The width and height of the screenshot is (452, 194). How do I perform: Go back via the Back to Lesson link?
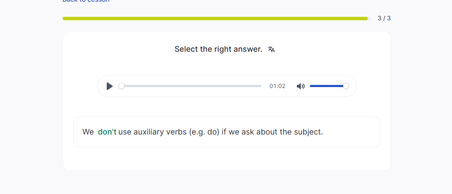(x=86, y=1)
